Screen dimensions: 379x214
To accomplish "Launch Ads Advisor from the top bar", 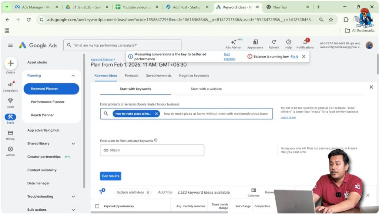I will 234,43.
